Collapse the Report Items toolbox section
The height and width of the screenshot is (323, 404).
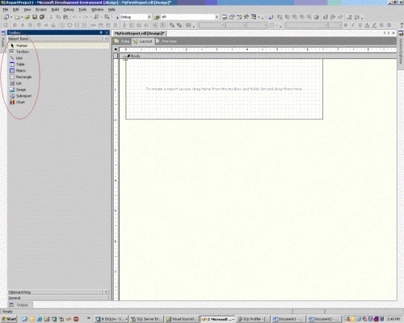tap(106, 39)
